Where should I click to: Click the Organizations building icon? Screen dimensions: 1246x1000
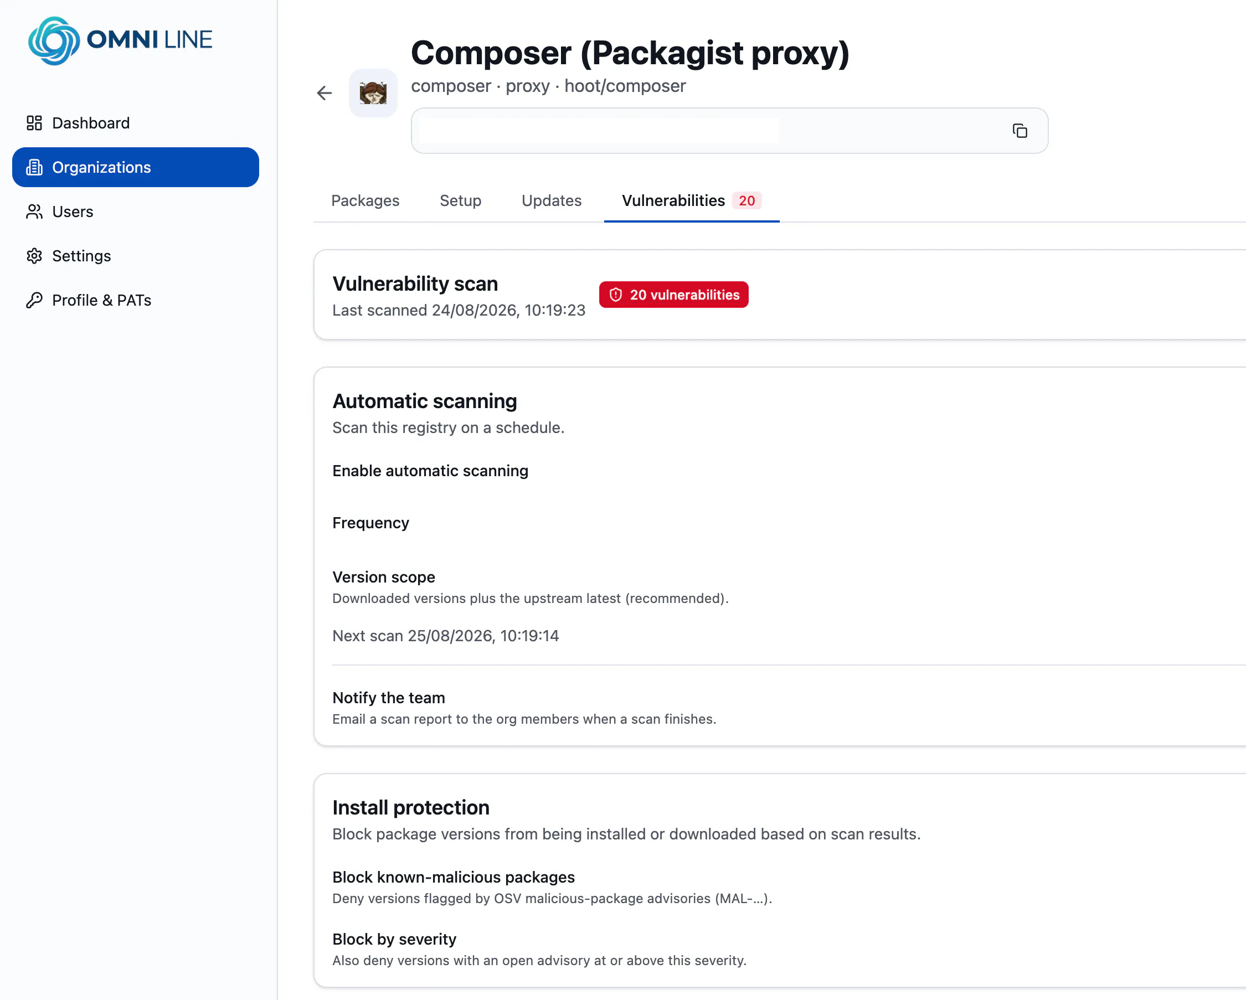(x=34, y=168)
